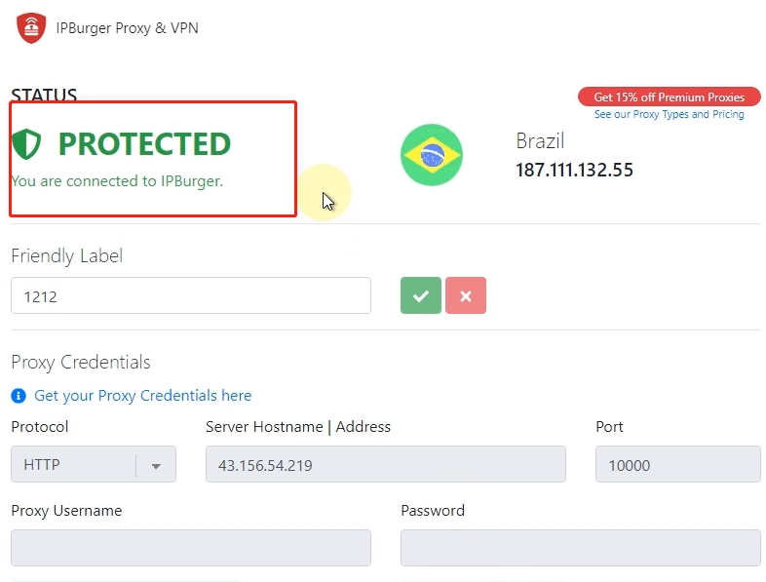Open See our Proxy Types and Pricing

(x=669, y=114)
